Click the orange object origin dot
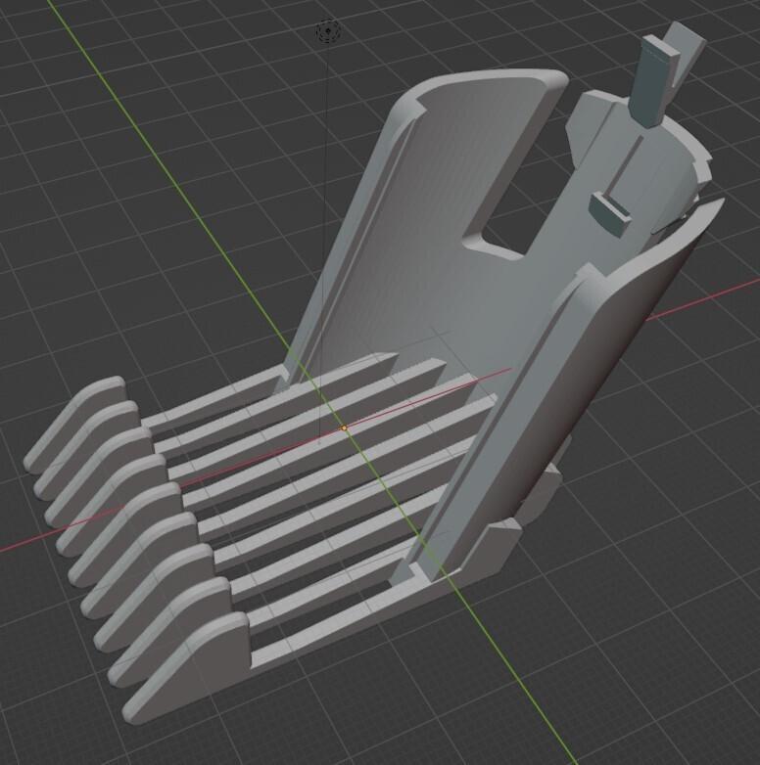The height and width of the screenshot is (765, 760). (344, 427)
